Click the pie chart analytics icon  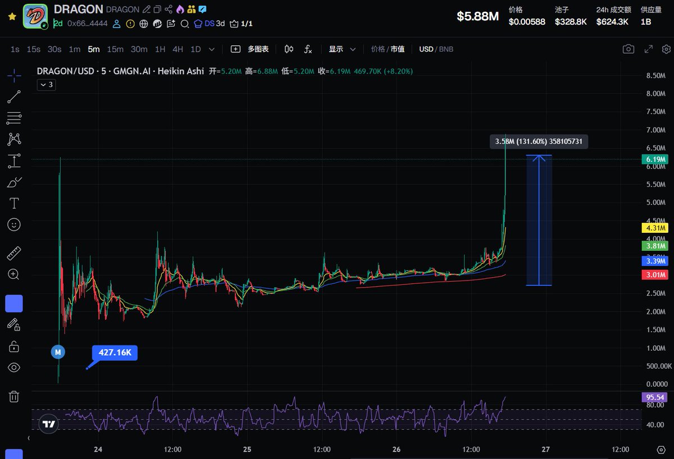[157, 24]
